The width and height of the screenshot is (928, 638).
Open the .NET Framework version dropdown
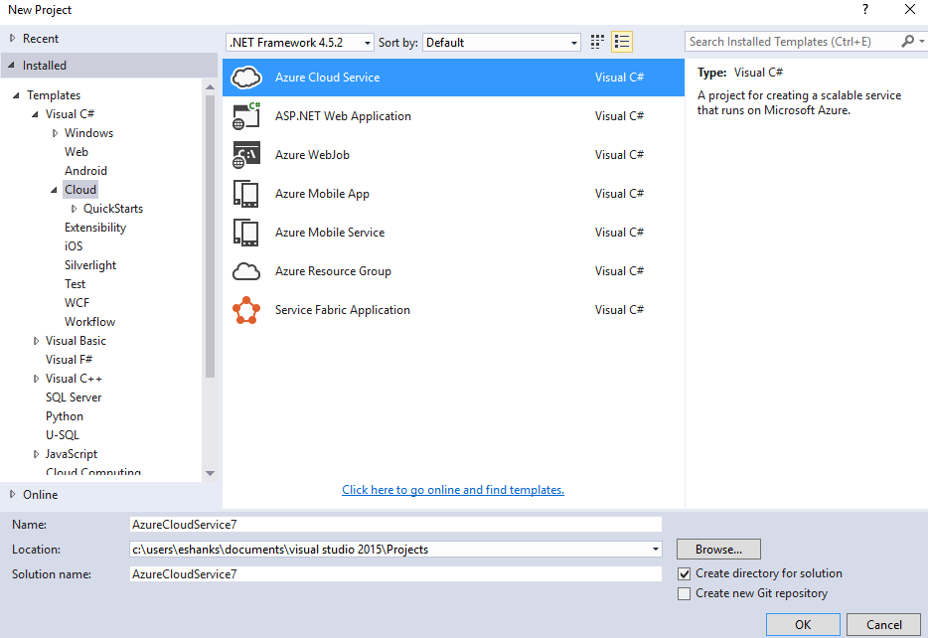(x=300, y=43)
